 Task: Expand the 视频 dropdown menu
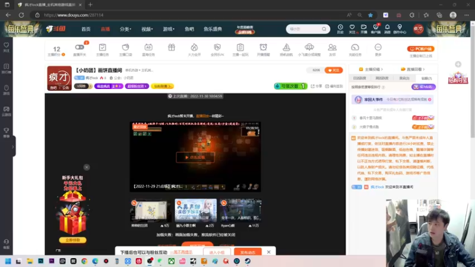147,29
